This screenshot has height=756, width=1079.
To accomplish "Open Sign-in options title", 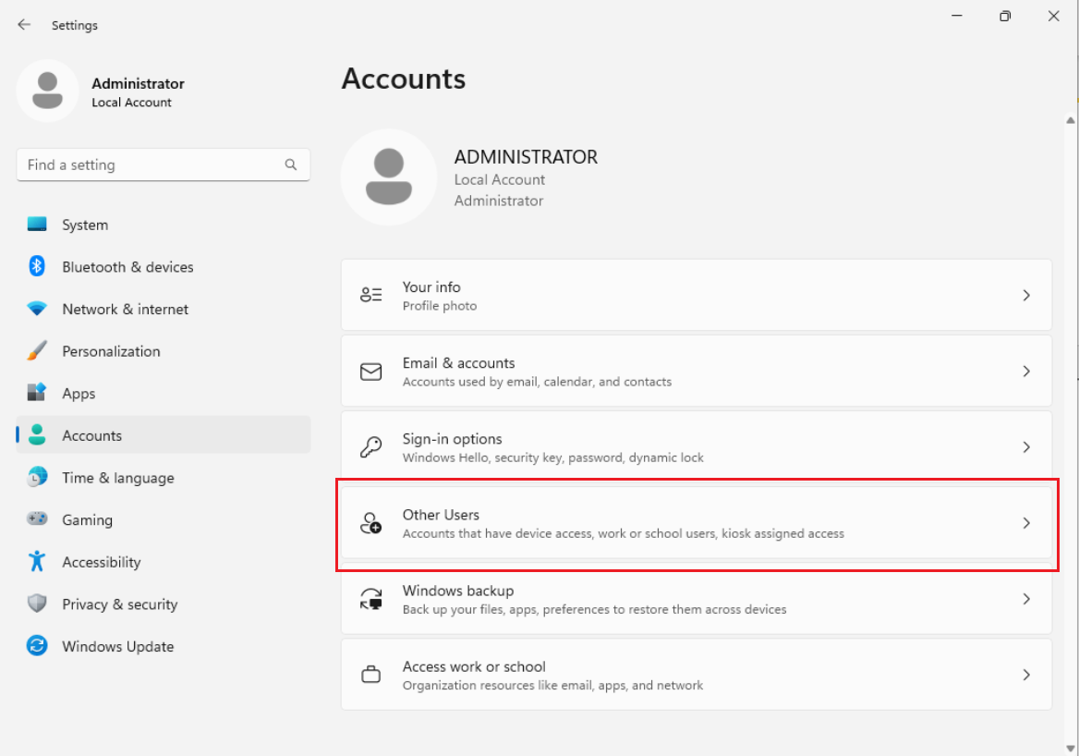I will tap(452, 439).
